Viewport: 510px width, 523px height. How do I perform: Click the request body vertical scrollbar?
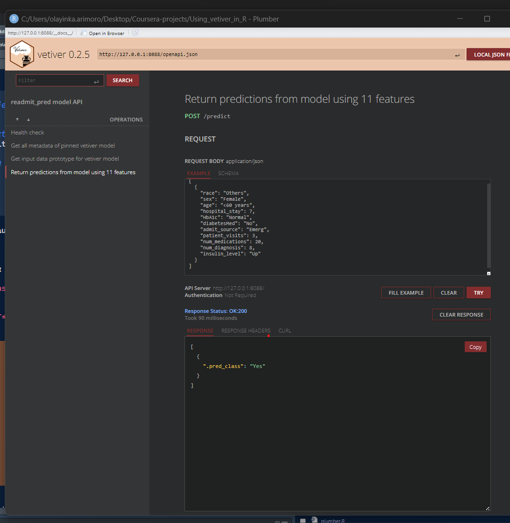pos(489,226)
